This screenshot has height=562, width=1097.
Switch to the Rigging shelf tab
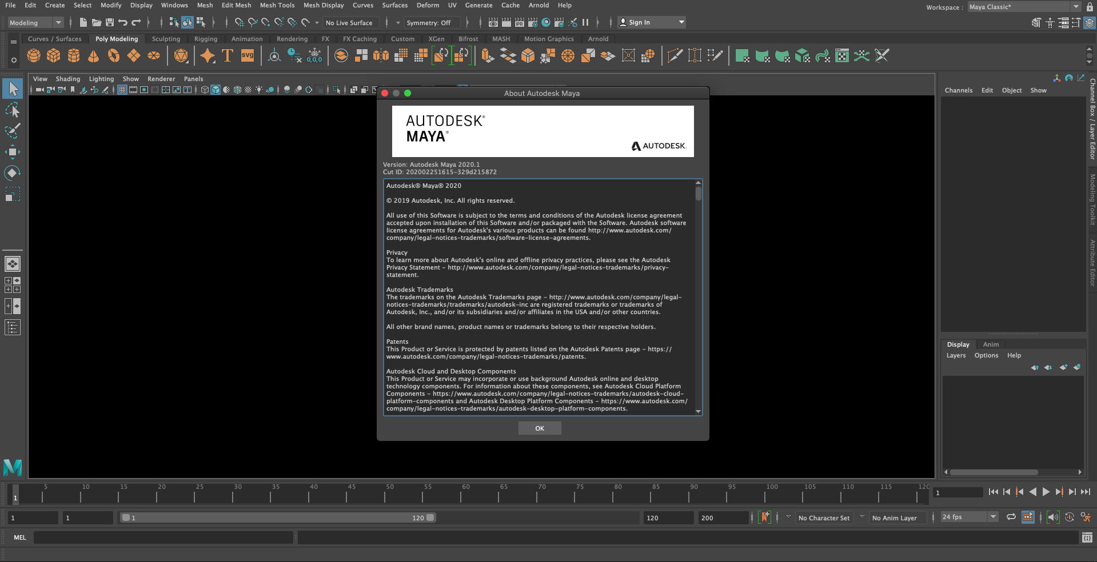tap(206, 39)
